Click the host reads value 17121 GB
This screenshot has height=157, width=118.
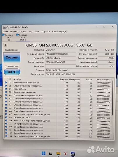(x=106, y=50)
